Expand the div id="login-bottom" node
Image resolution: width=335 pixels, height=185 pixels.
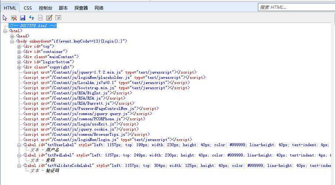tap(19, 62)
